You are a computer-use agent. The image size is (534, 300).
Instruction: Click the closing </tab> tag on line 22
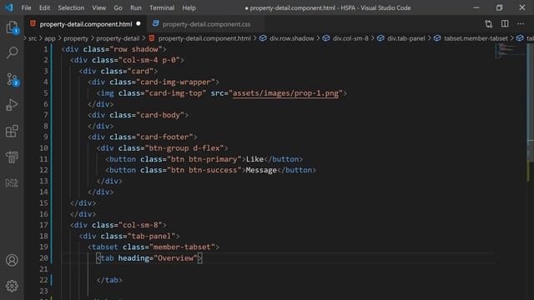tap(109, 280)
